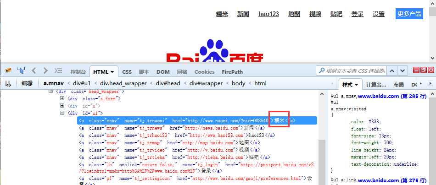
Task: Select div.head_wrapper in the breadcrumb
Action: (123, 83)
